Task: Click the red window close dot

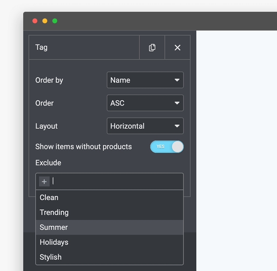Action: pos(35,21)
